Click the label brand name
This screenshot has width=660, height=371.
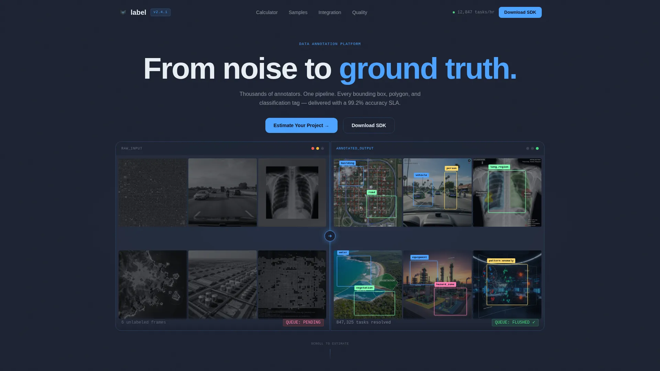138,12
